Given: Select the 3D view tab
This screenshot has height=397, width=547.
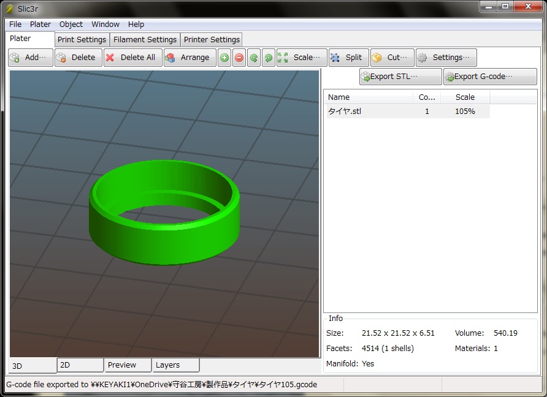Looking at the screenshot, I should tap(33, 366).
